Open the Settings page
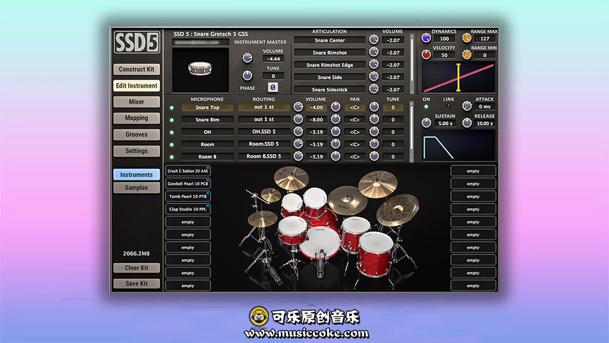Image resolution: width=609 pixels, height=343 pixels. coord(137,151)
